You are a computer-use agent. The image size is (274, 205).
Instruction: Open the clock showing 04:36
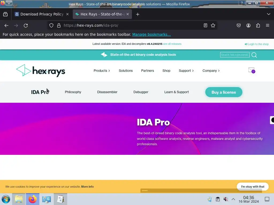(249, 199)
